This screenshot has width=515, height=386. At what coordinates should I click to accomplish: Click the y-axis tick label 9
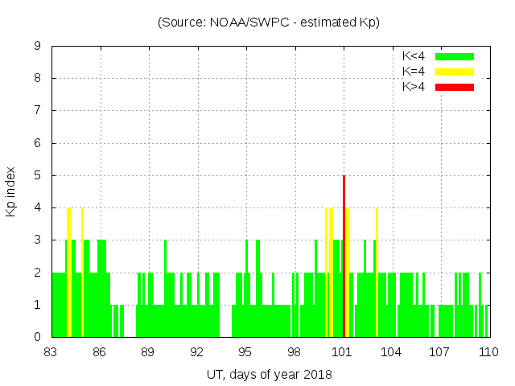pyautogui.click(x=37, y=47)
